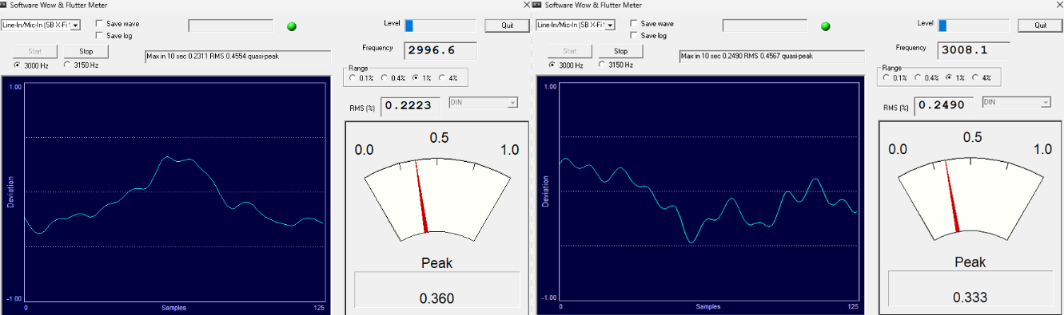Enable Save log checkbox in right window
This screenshot has height=315, width=1064.
point(634,35)
